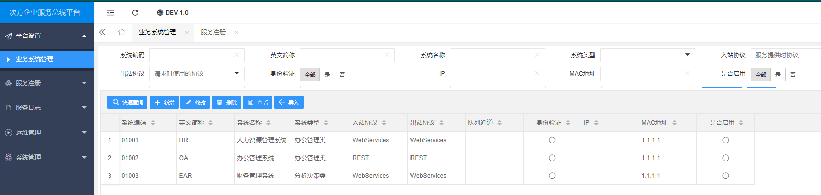Toggle 身份验证 radio for row 01001
Screen dimensions: 821x195
tap(552, 140)
